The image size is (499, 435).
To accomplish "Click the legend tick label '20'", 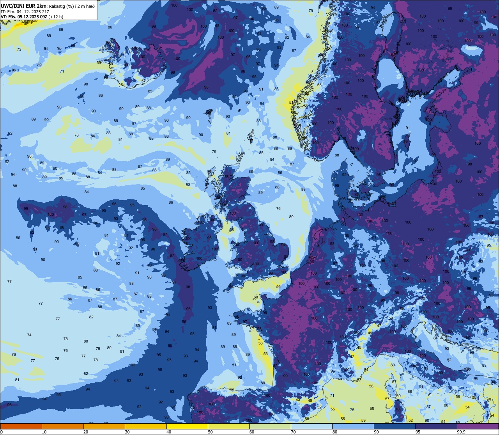I will coord(86,432).
